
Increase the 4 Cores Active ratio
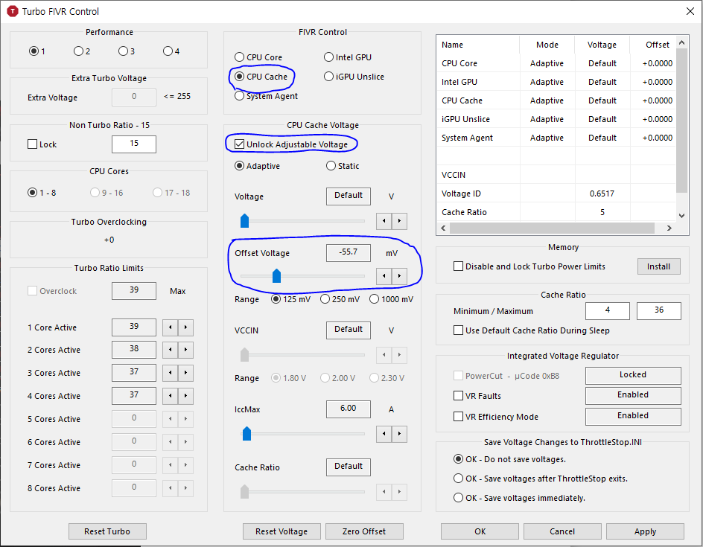pyautogui.click(x=185, y=396)
